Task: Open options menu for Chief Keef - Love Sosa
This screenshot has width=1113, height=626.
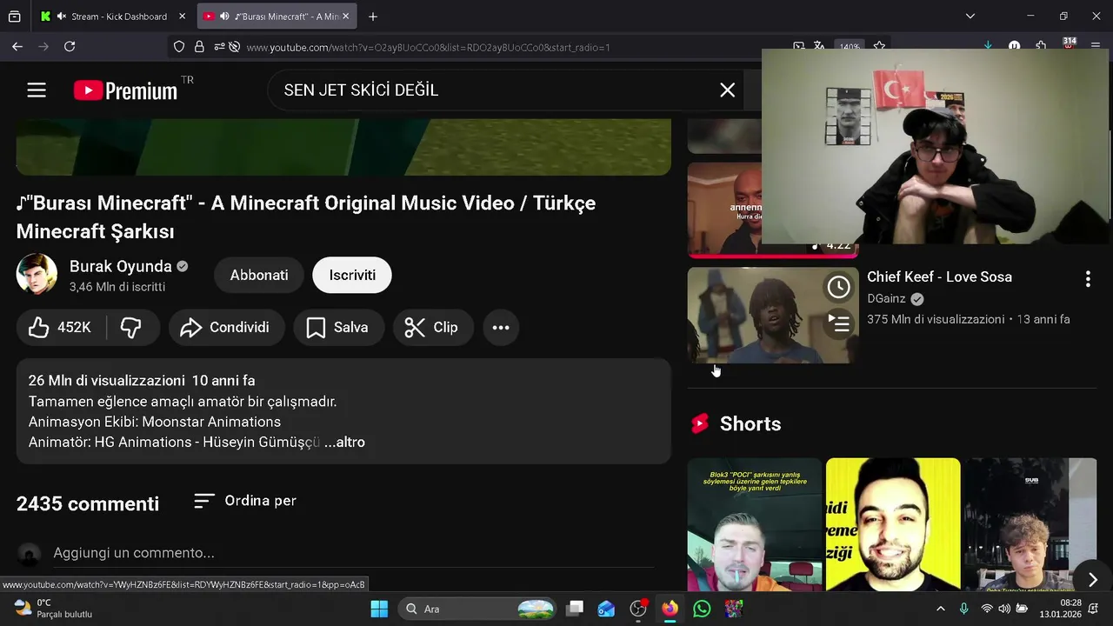Action: (x=1088, y=279)
